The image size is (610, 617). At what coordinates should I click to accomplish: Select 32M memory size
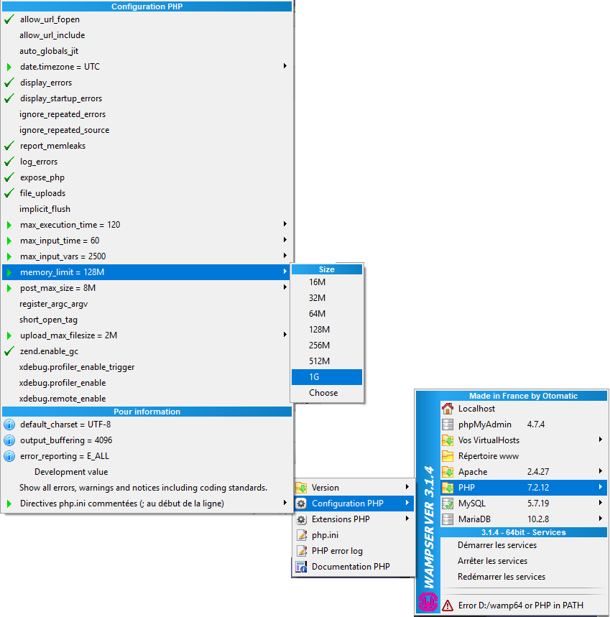coord(327,298)
